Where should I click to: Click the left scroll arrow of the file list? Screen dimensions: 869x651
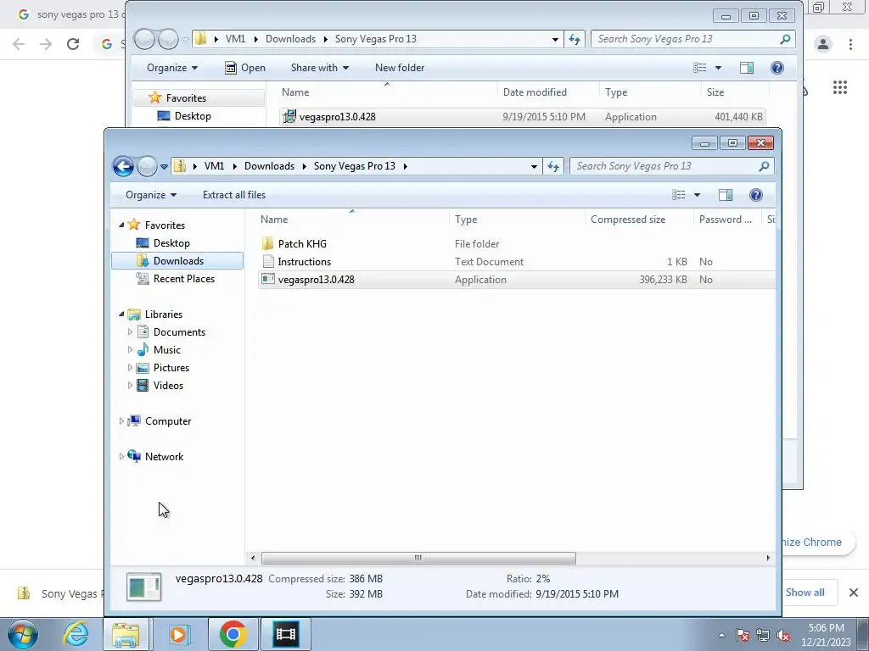(253, 558)
